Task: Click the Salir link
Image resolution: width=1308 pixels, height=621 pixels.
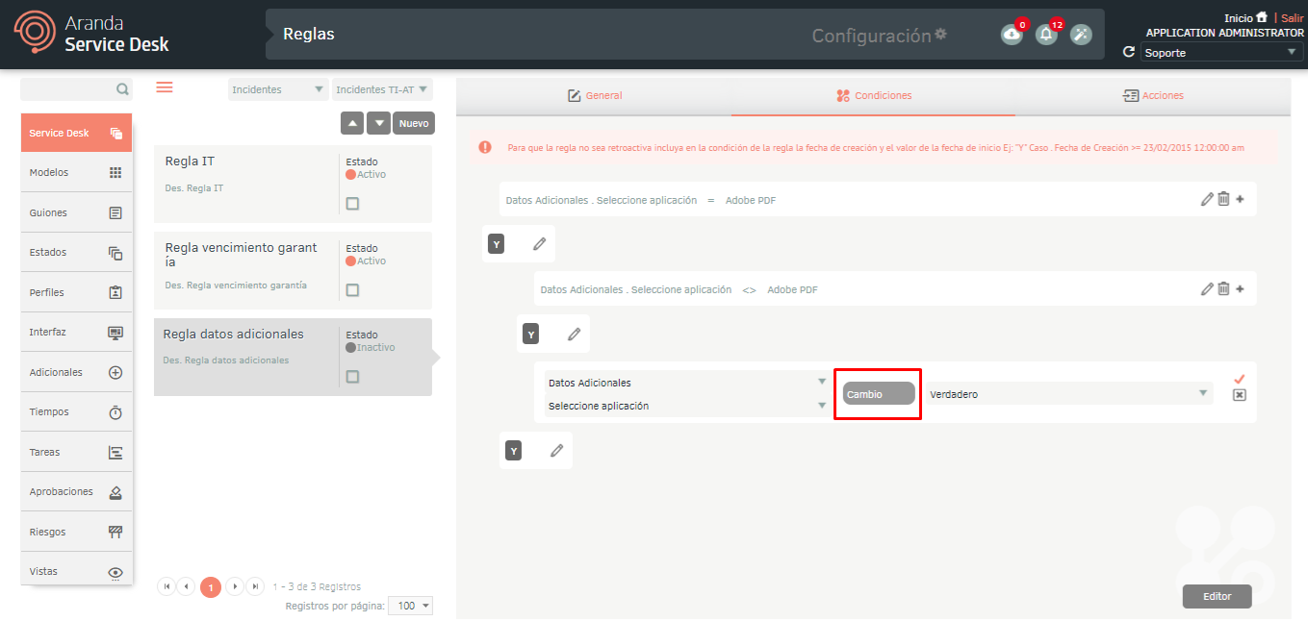Action: (x=1293, y=18)
